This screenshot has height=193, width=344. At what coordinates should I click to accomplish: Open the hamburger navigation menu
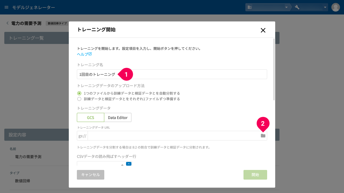6,7
